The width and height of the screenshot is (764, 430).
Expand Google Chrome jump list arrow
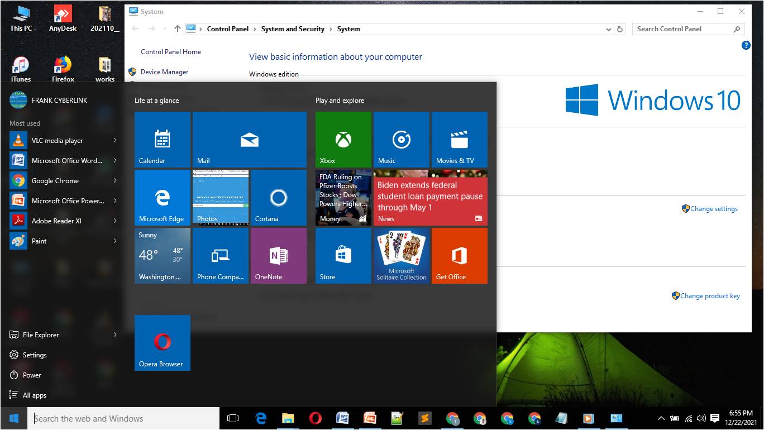pyautogui.click(x=115, y=181)
